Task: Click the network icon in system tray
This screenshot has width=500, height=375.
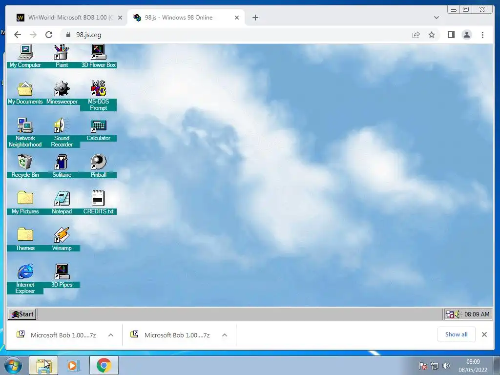Action: (434, 366)
